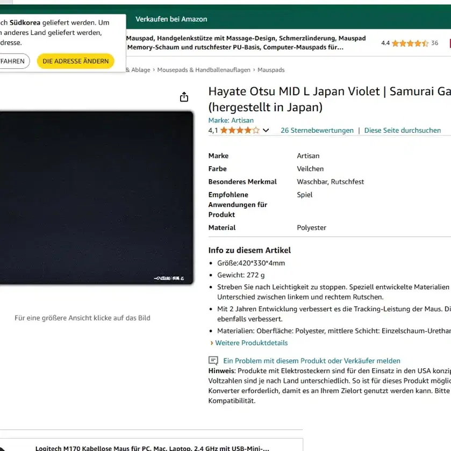Click the sponsored ad review count '36'
Image resolution: width=451 pixels, height=451 pixels.
(435, 43)
